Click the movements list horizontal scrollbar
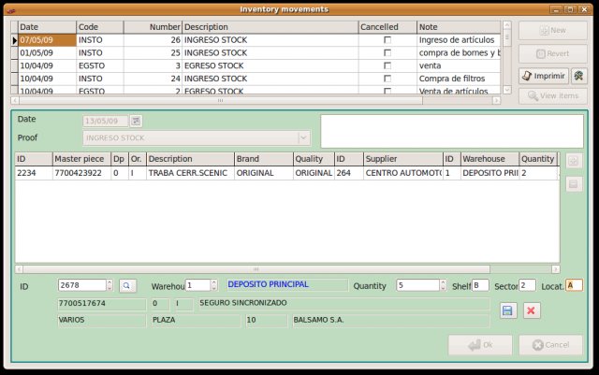The width and height of the screenshot is (599, 375). (x=220, y=100)
